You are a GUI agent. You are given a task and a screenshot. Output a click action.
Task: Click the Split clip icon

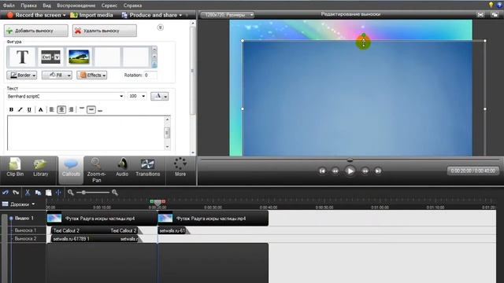[x=58, y=193]
